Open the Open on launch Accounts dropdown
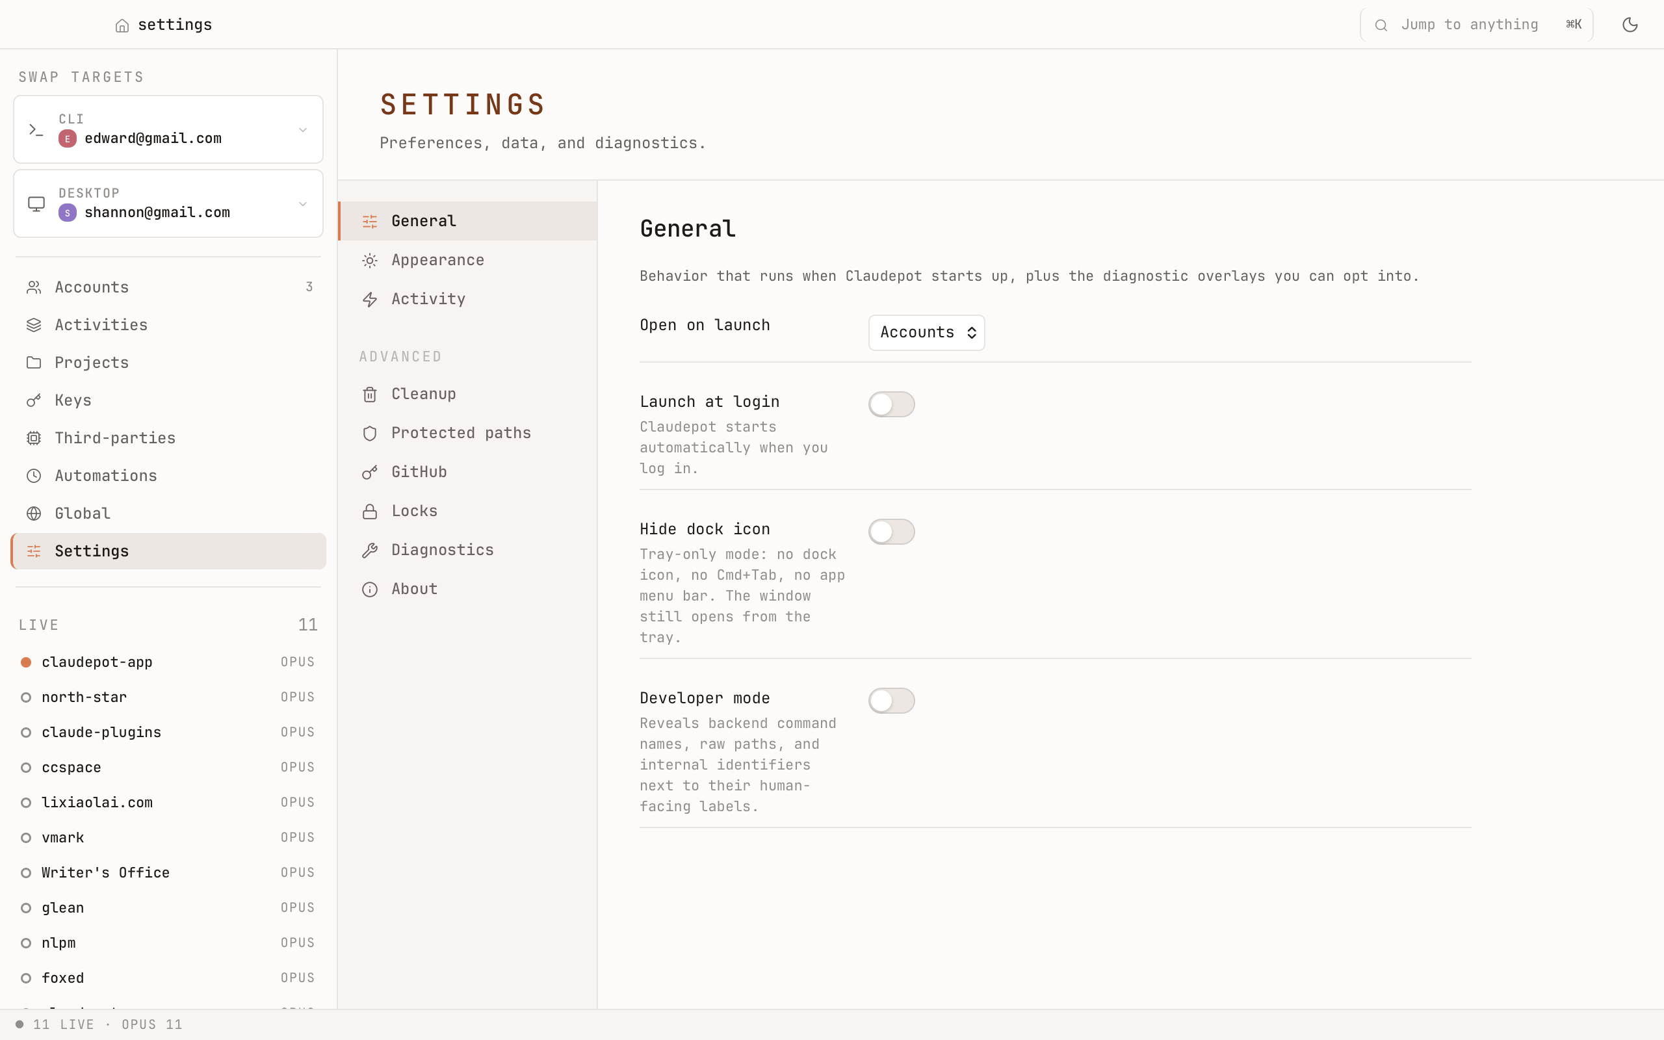This screenshot has height=1040, width=1664. (926, 332)
